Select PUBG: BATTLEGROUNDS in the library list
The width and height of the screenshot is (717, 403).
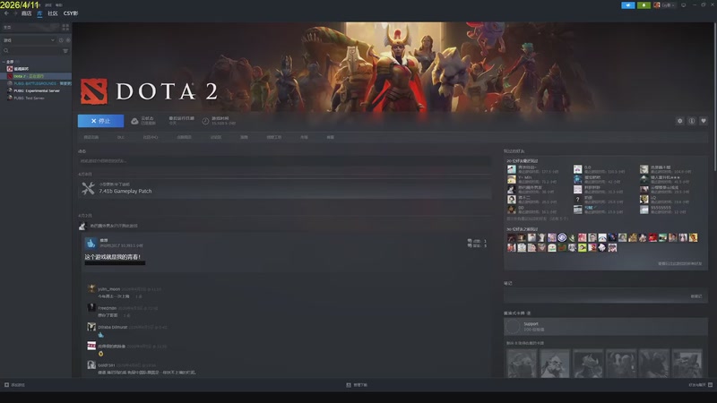36,83
